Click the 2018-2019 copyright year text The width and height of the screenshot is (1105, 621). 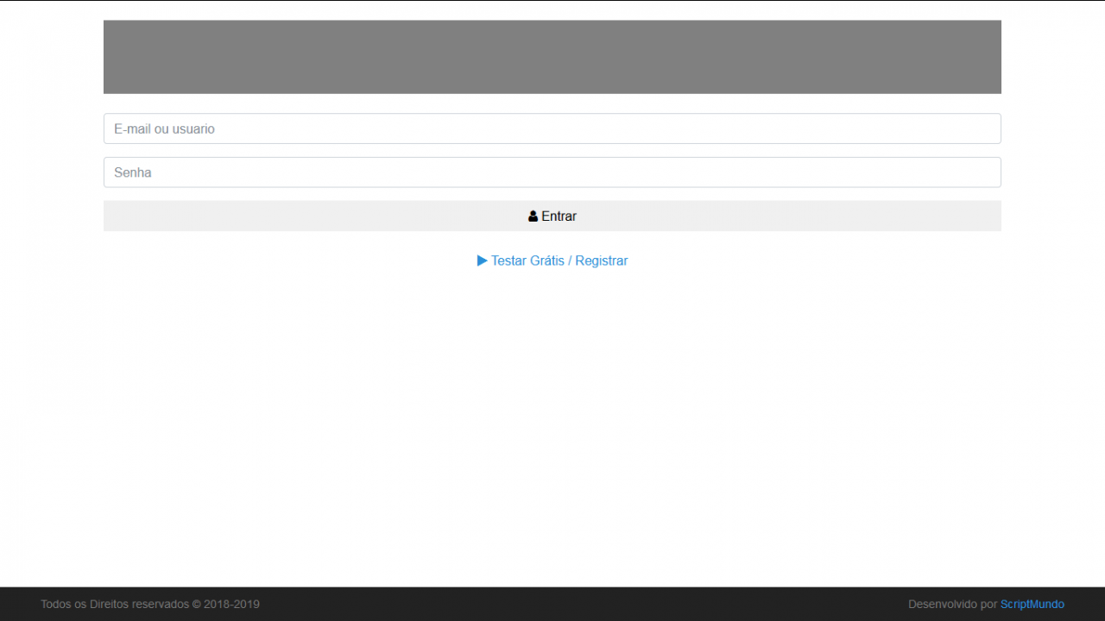click(231, 605)
